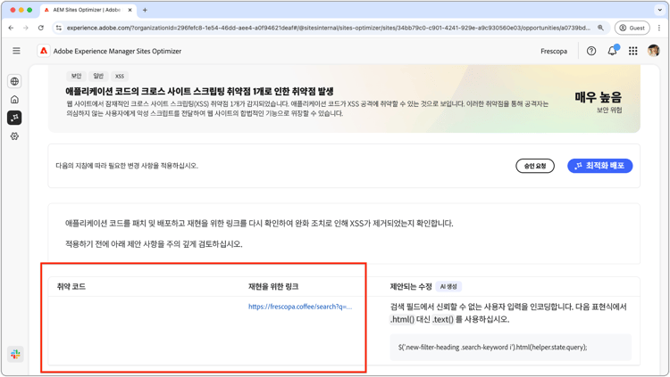Image resolution: width=670 pixels, height=377 pixels.
Task: Open the app switcher grid icon
Action: (x=632, y=51)
